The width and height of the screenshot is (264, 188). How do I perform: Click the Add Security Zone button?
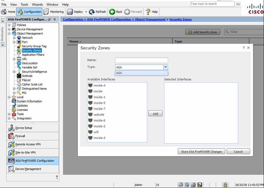(x=202, y=32)
